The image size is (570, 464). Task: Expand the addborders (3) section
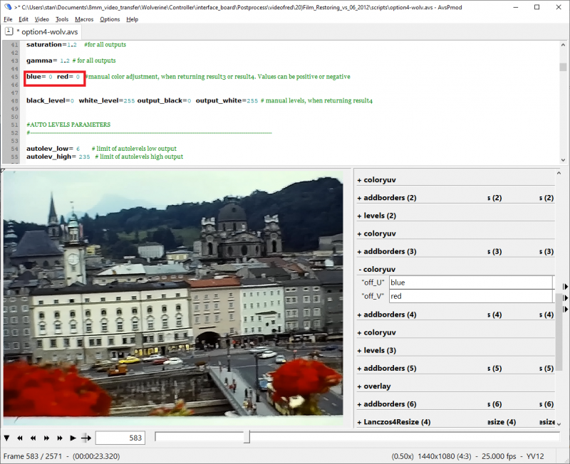coord(387,252)
